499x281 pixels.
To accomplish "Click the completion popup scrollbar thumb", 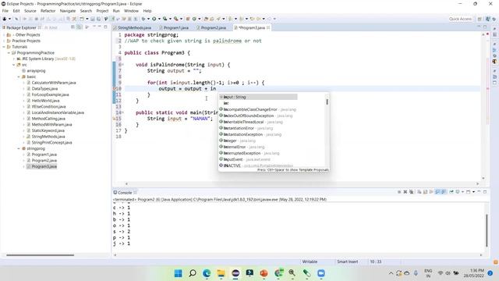I will pyautogui.click(x=327, y=101).
